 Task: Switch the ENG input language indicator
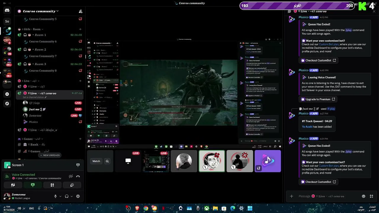click(x=31, y=208)
